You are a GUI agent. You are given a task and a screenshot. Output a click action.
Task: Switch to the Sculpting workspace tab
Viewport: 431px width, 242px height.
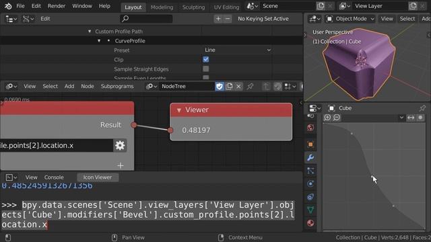point(193,7)
